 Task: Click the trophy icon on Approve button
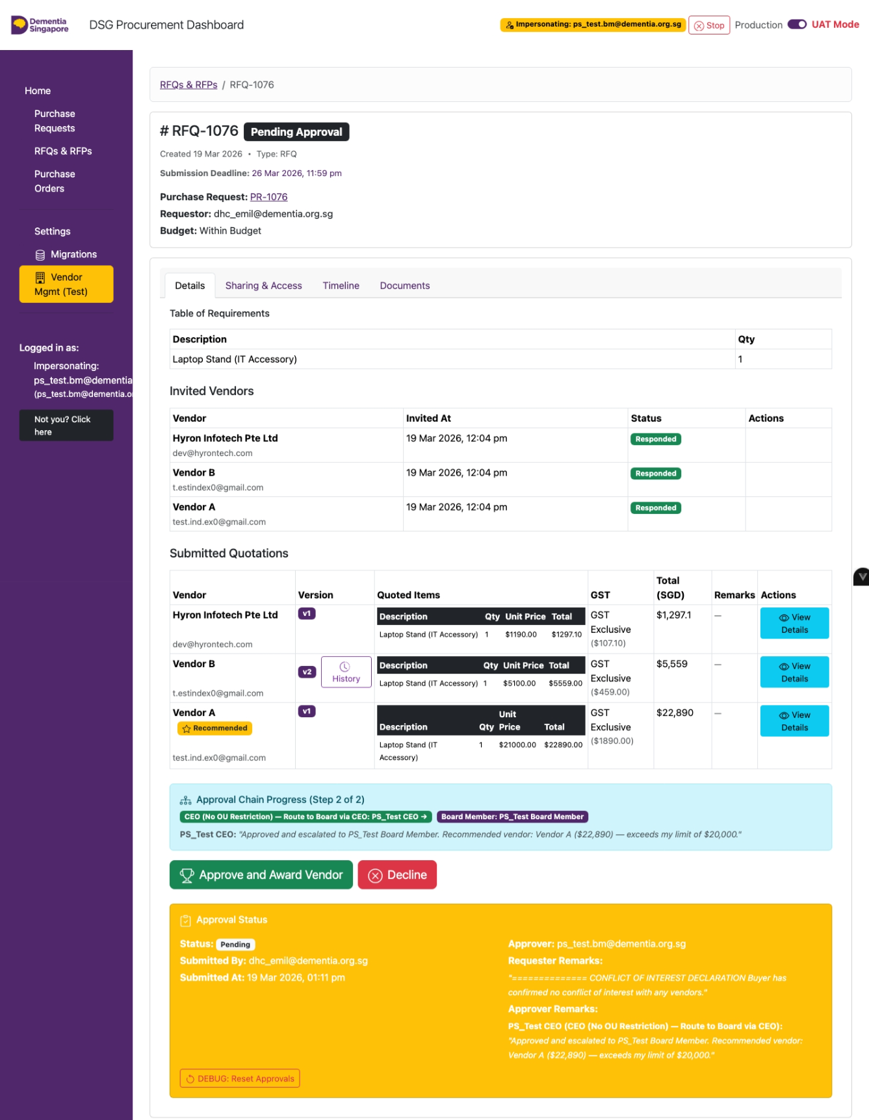(x=187, y=876)
